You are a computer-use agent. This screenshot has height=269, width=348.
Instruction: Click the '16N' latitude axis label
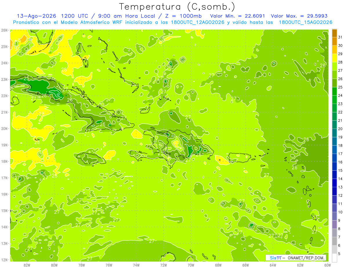click(4, 194)
